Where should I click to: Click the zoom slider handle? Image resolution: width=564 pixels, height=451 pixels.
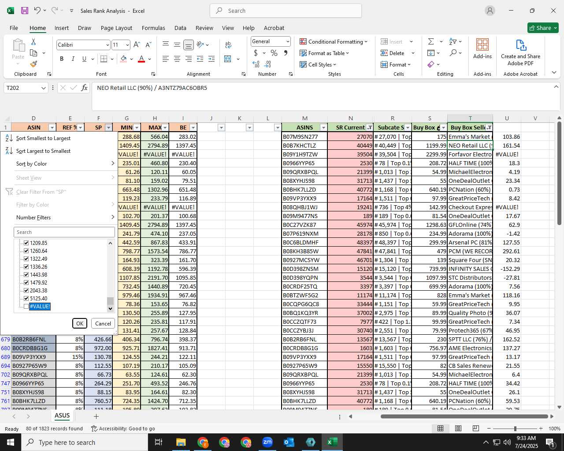[515, 429]
